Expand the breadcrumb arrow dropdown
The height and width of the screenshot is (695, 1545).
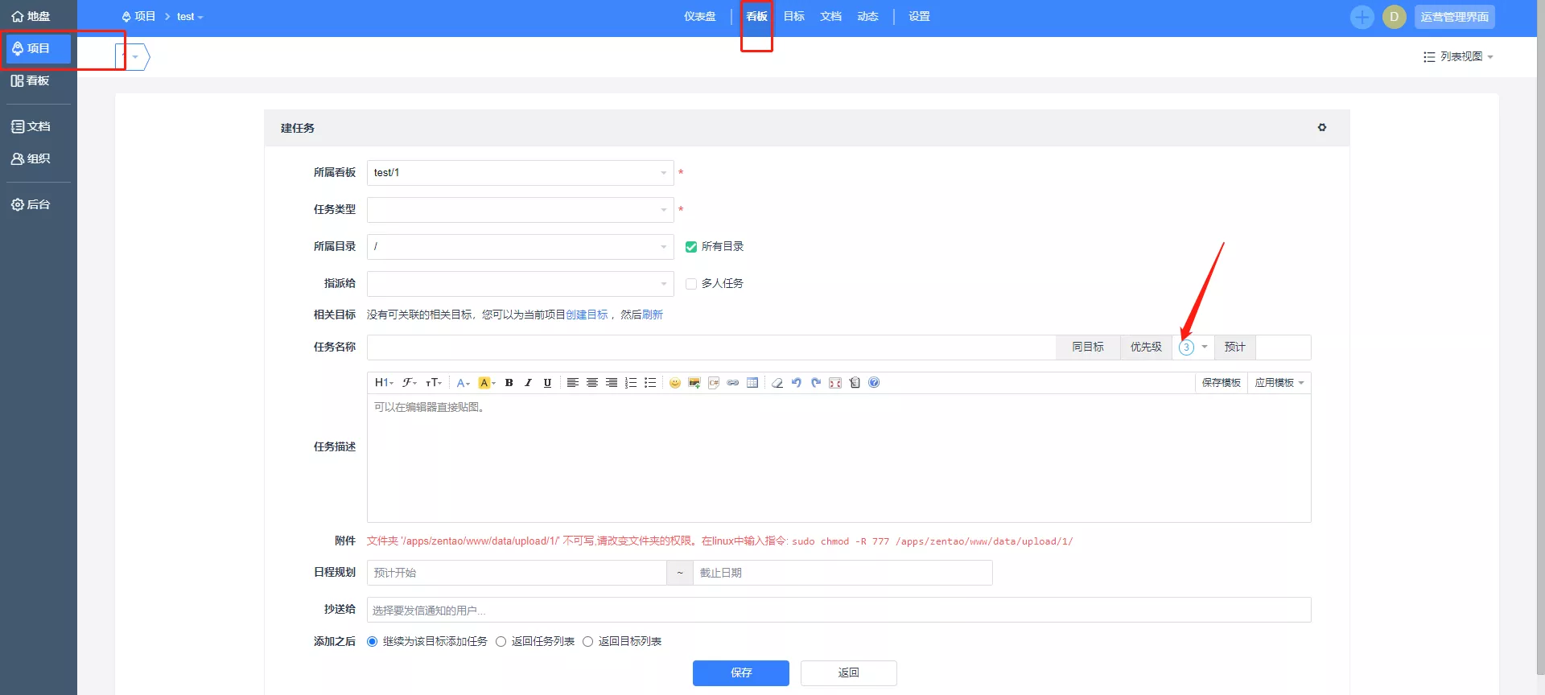click(135, 57)
